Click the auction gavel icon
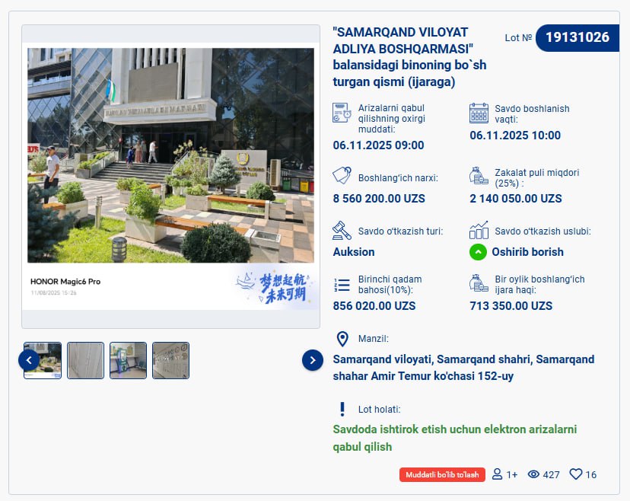The width and height of the screenshot is (630, 501). coord(342,230)
